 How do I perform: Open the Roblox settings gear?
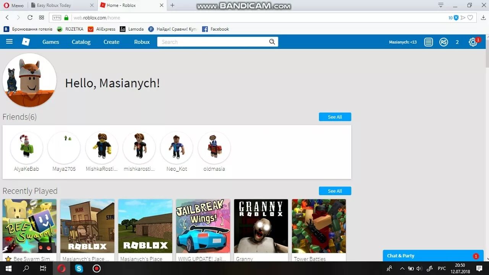click(473, 42)
